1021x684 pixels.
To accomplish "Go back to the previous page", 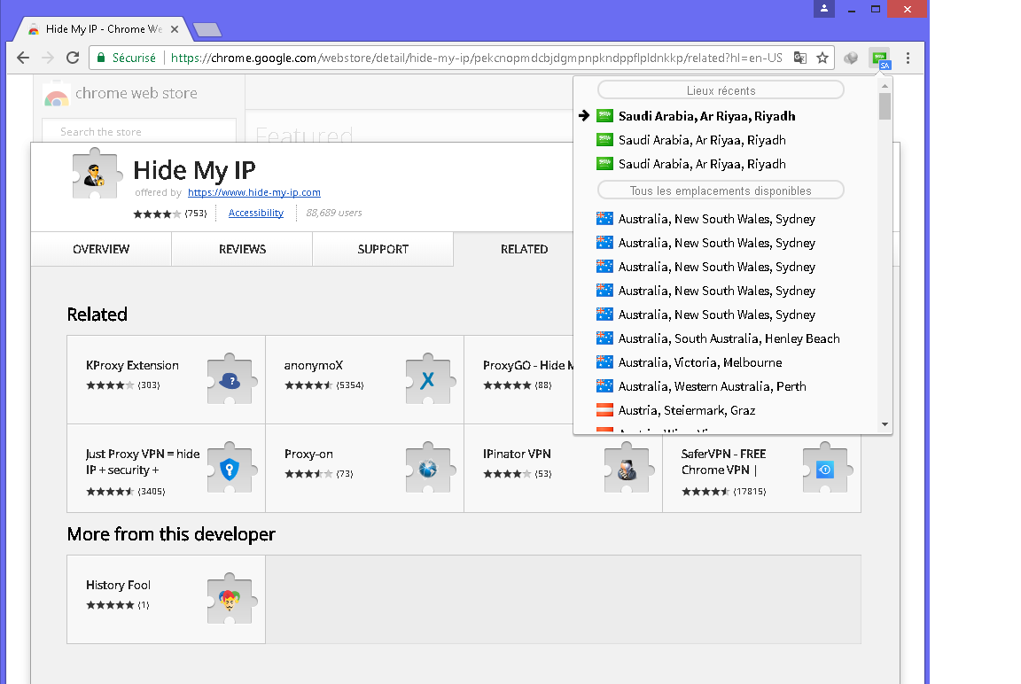I will 23,58.
